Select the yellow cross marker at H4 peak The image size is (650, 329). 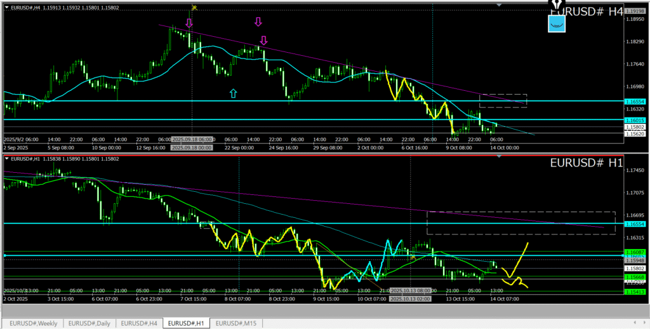pos(194,8)
